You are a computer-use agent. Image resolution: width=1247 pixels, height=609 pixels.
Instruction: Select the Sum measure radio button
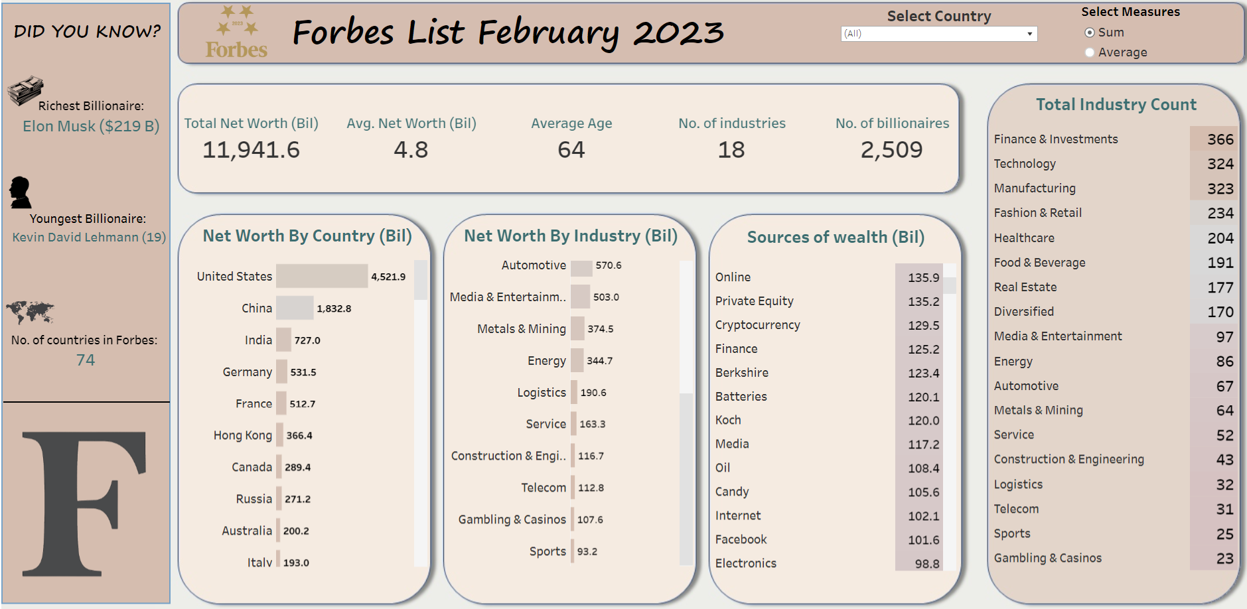[1089, 33]
